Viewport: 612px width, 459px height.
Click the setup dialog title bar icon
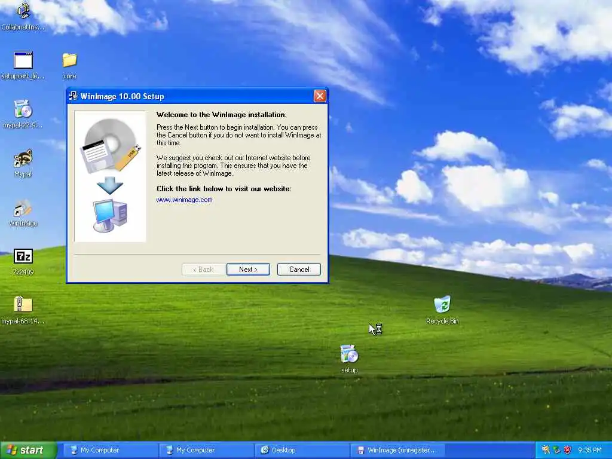[73, 96]
